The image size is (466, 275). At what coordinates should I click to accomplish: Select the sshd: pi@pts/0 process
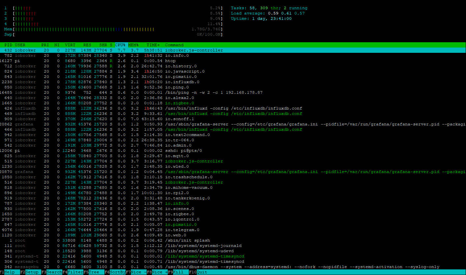[233, 151]
